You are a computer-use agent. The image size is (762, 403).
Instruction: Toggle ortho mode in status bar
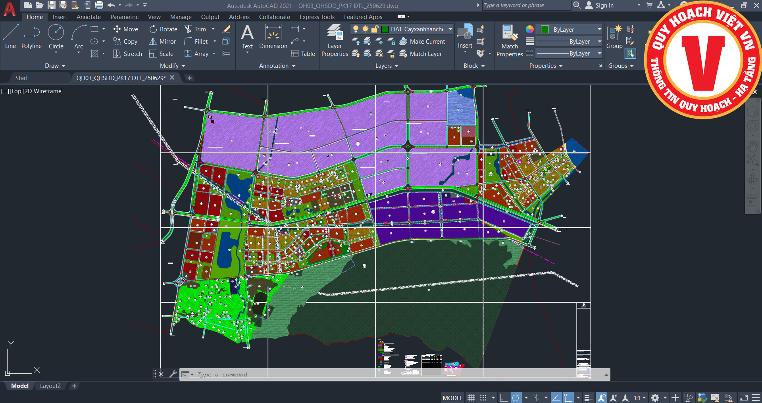pyautogui.click(x=504, y=398)
